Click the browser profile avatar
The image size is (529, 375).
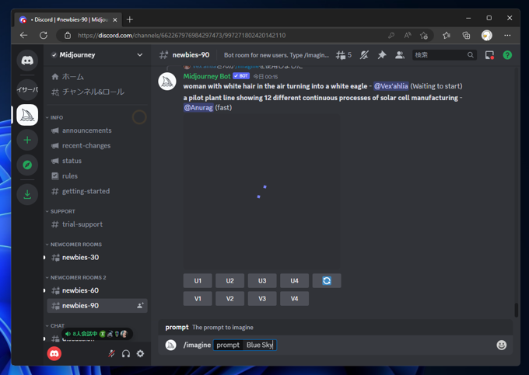point(486,36)
